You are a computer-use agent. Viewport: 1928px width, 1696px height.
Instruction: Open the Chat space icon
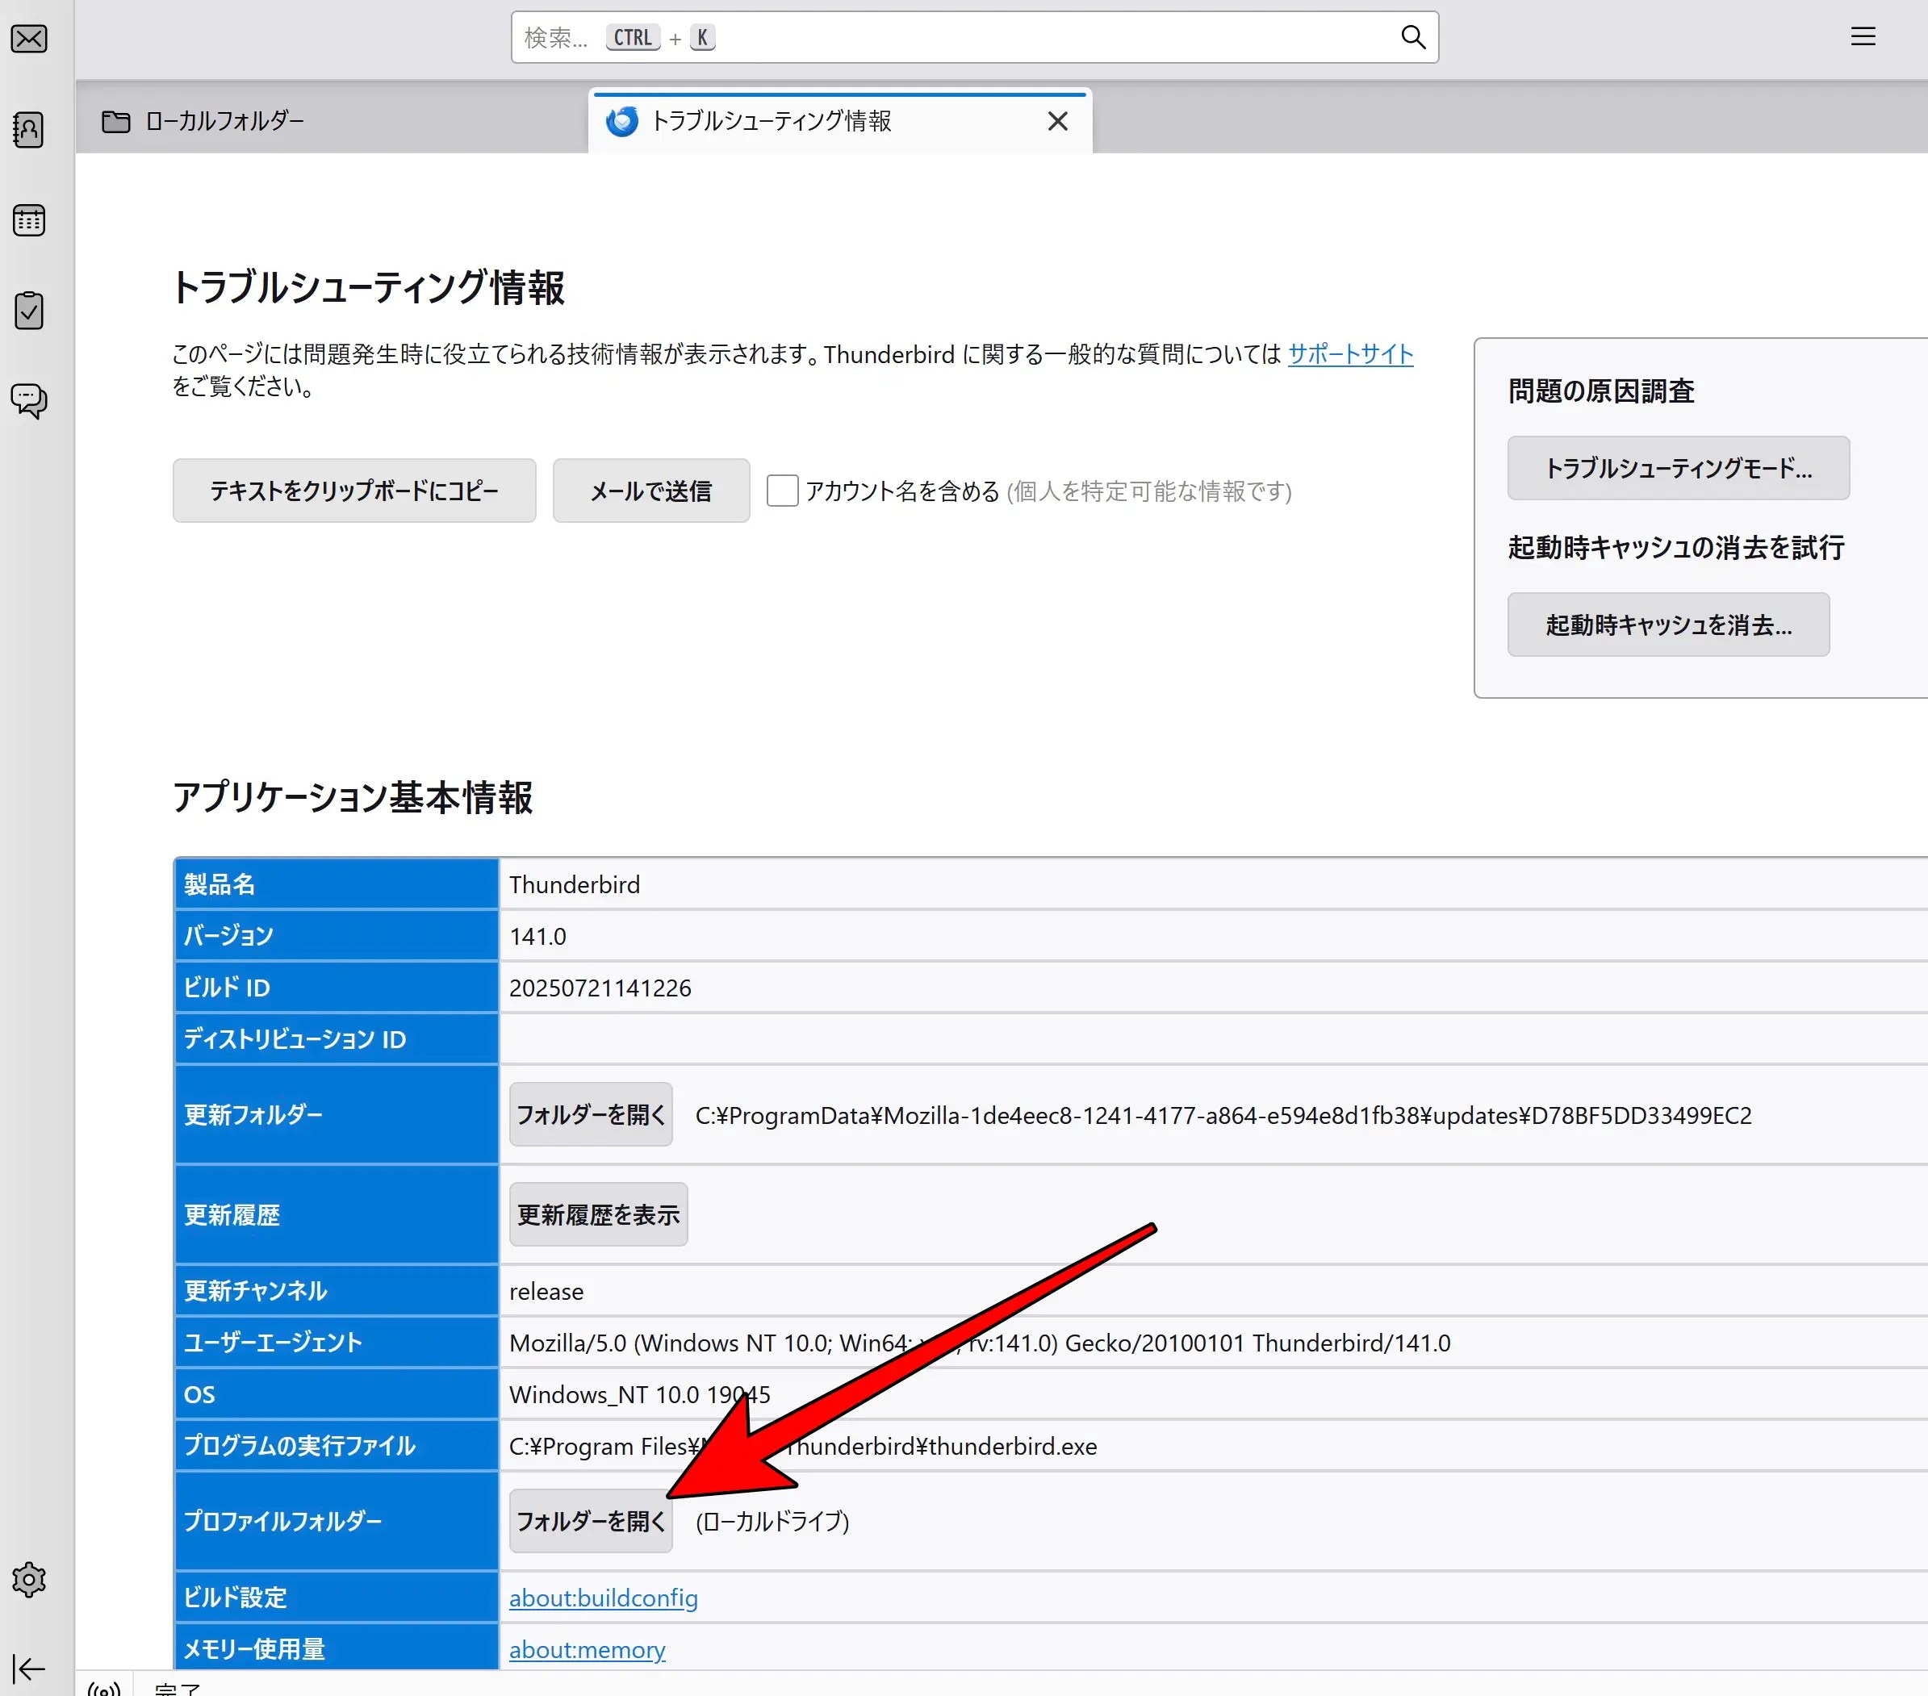point(29,401)
